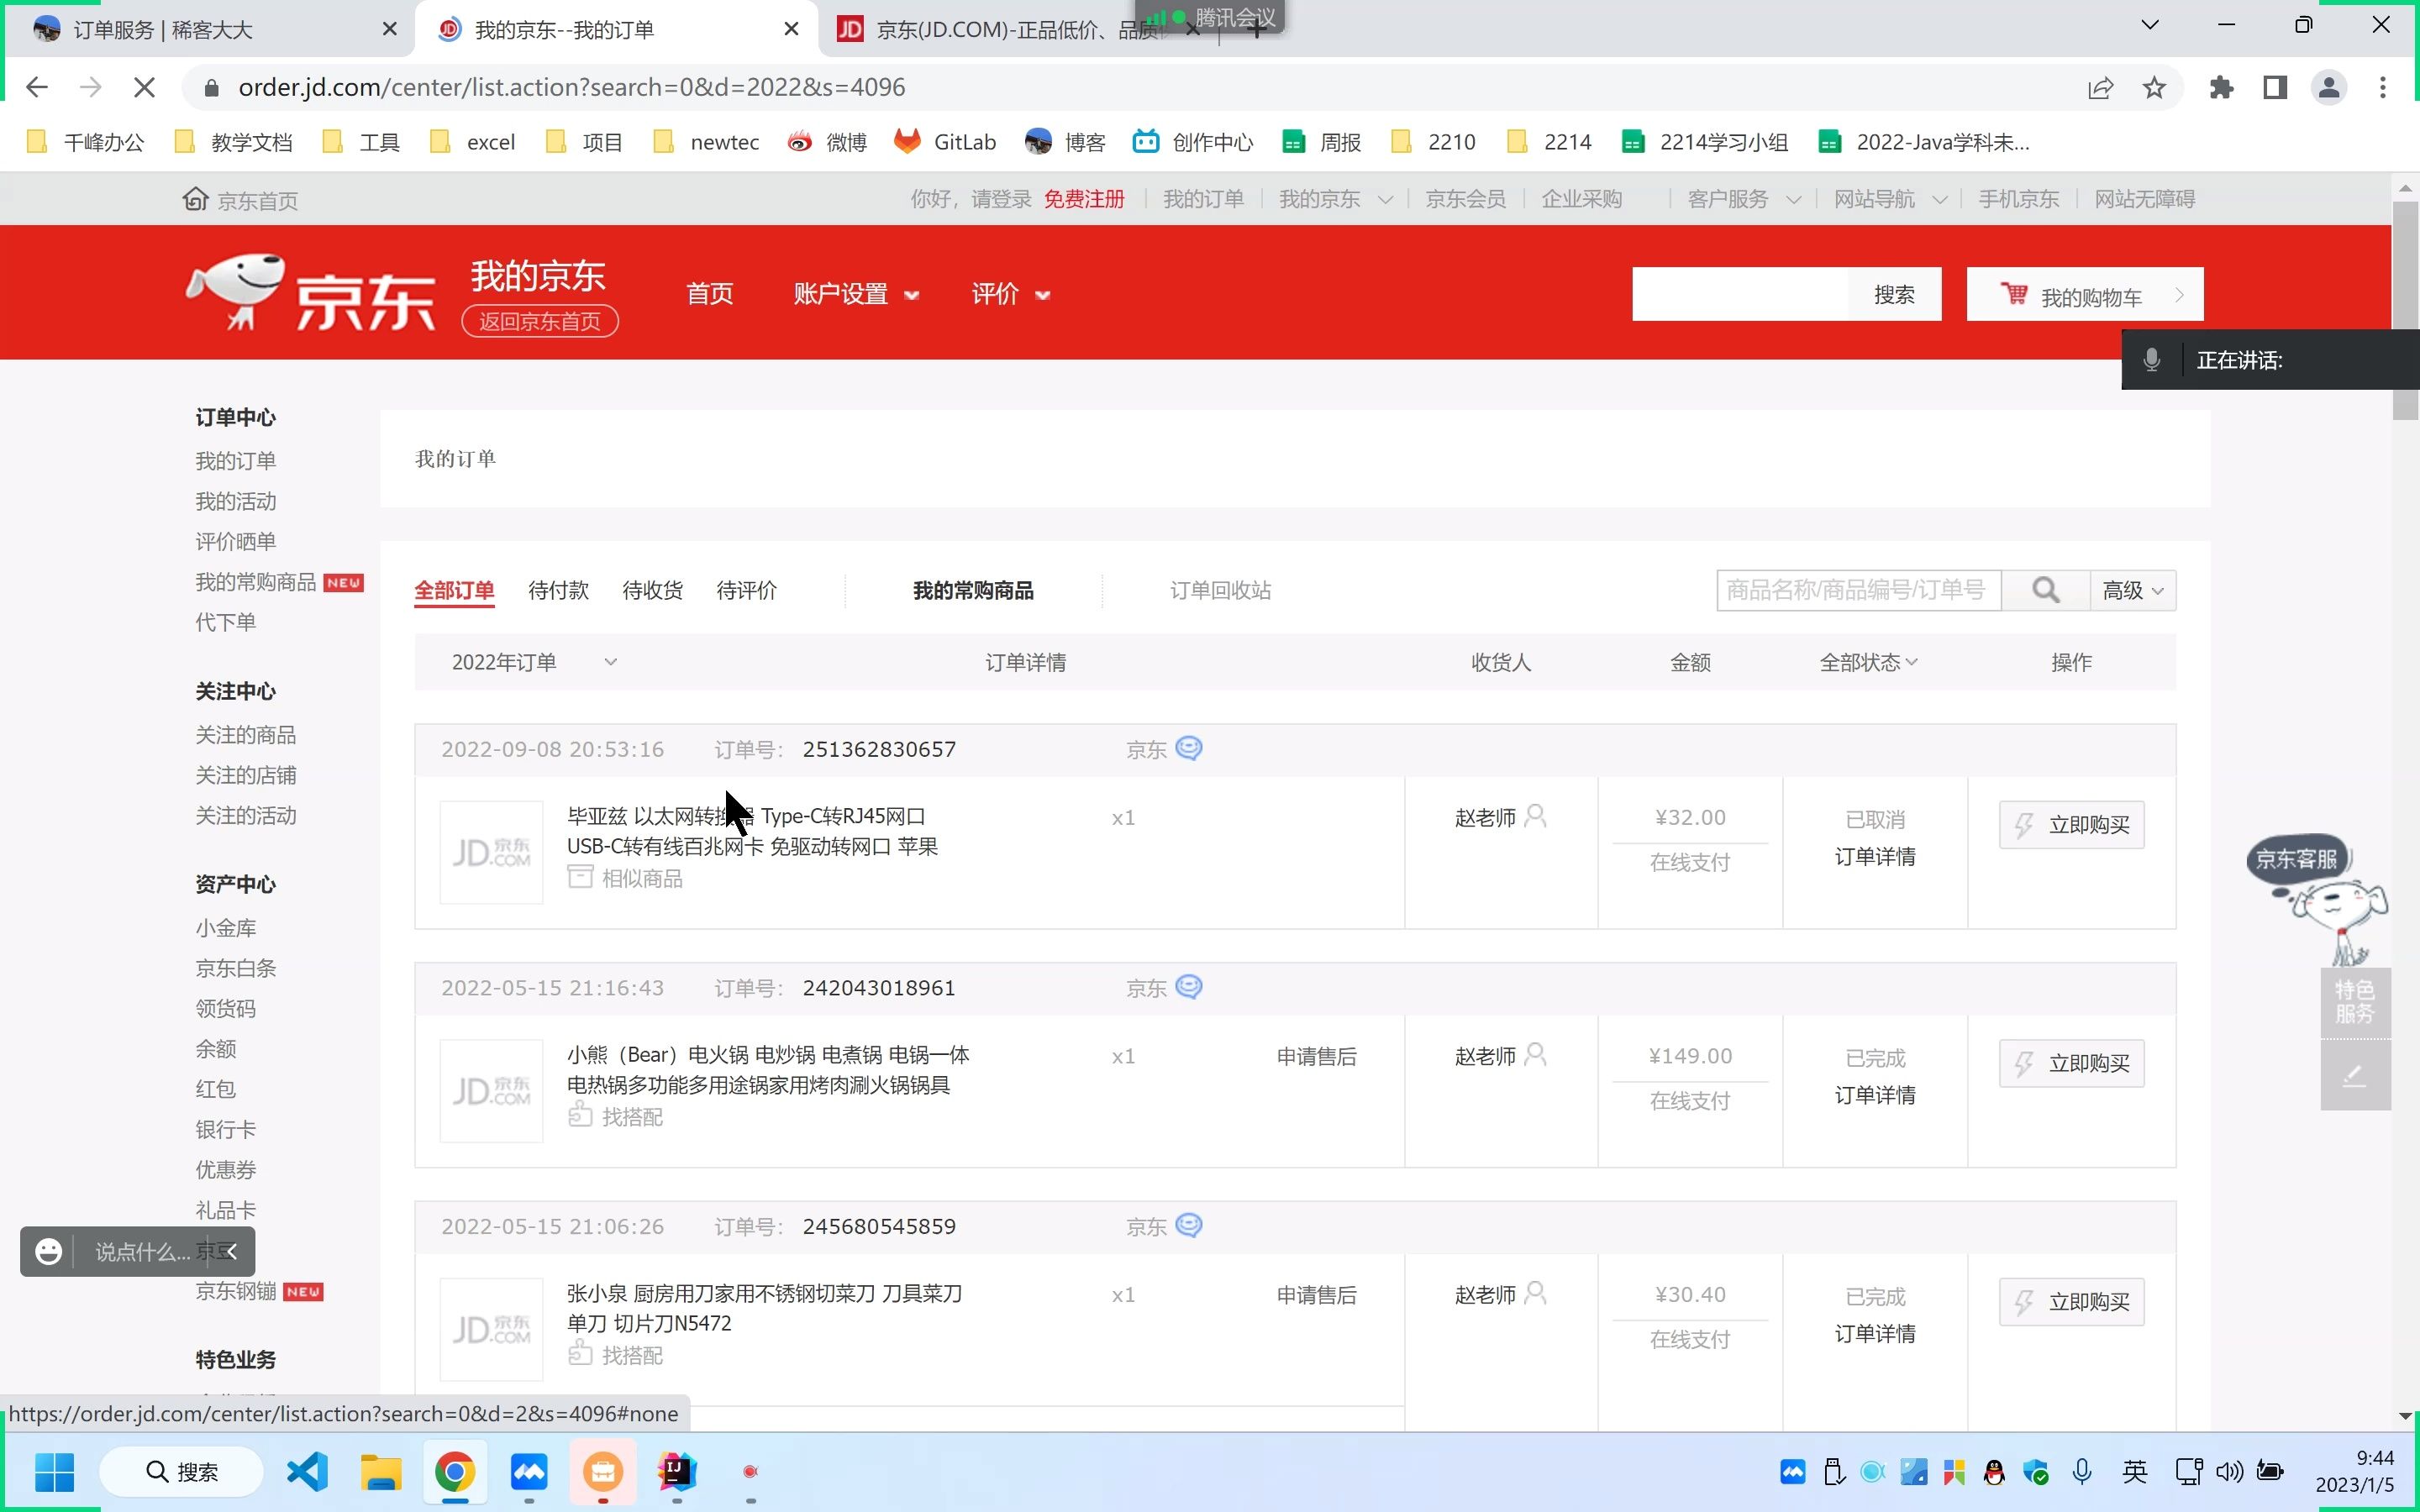Bookmark page with the star icon
Image resolution: width=2420 pixels, height=1512 pixels.
[2154, 88]
